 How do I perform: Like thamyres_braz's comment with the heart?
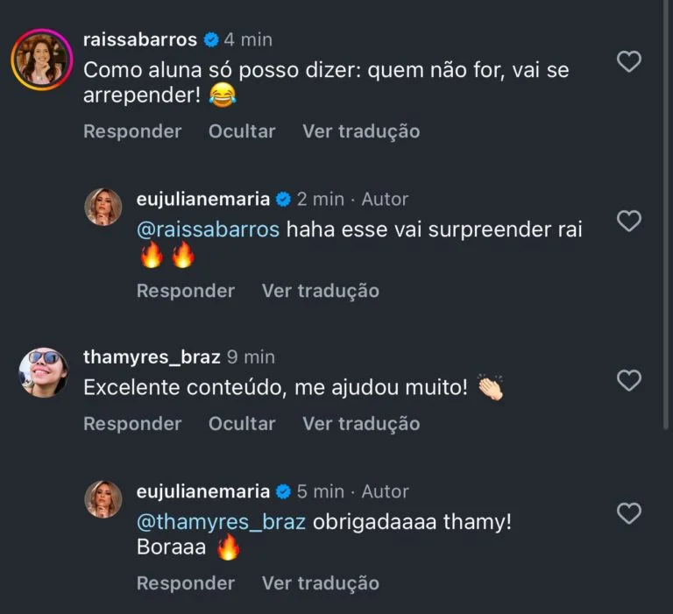coord(629,380)
